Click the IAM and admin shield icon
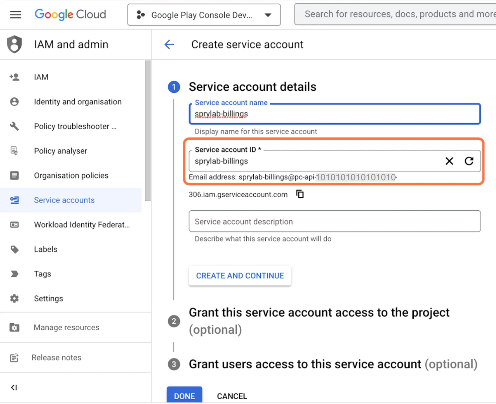Image resolution: width=496 pixels, height=404 pixels. coord(14,44)
